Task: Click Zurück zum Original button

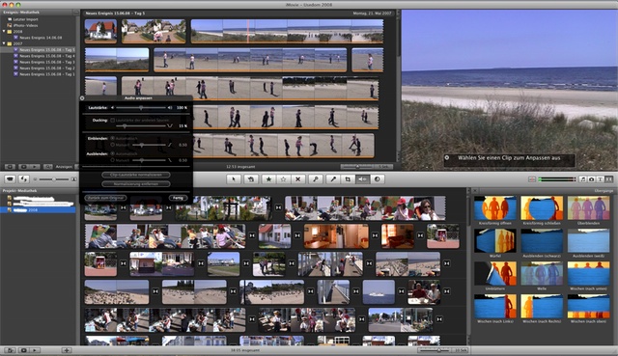Action: point(105,198)
